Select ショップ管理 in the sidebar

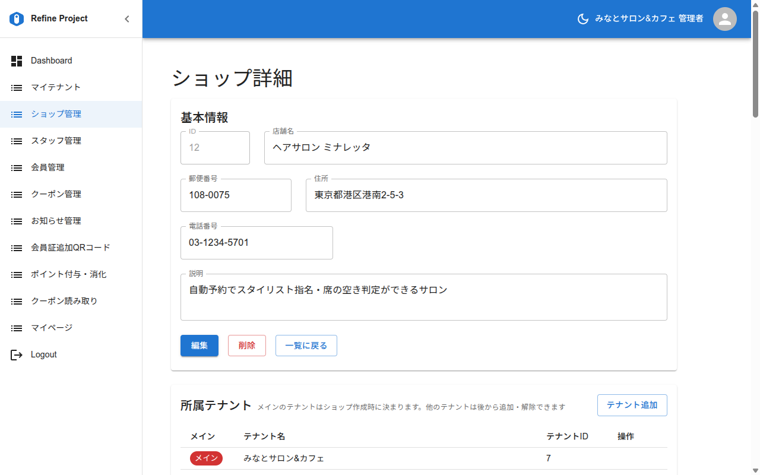click(x=71, y=114)
